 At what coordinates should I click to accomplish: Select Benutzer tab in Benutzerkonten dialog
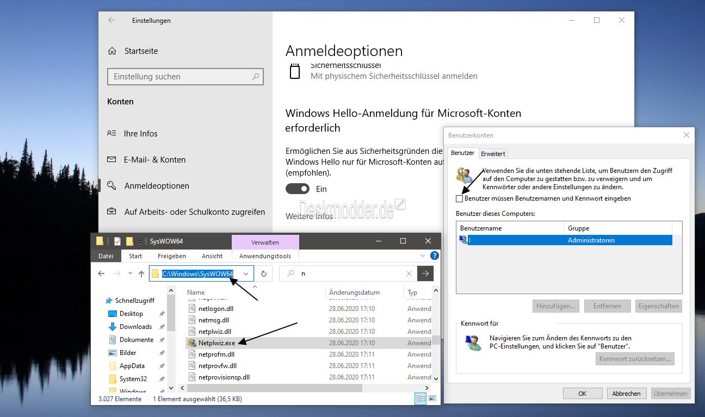462,153
